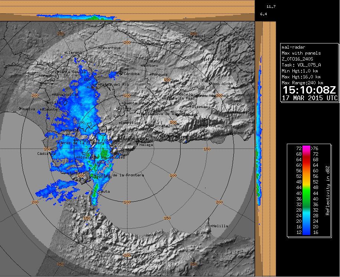Select the 'Max Hgt:16.0 km' line

click(301, 77)
